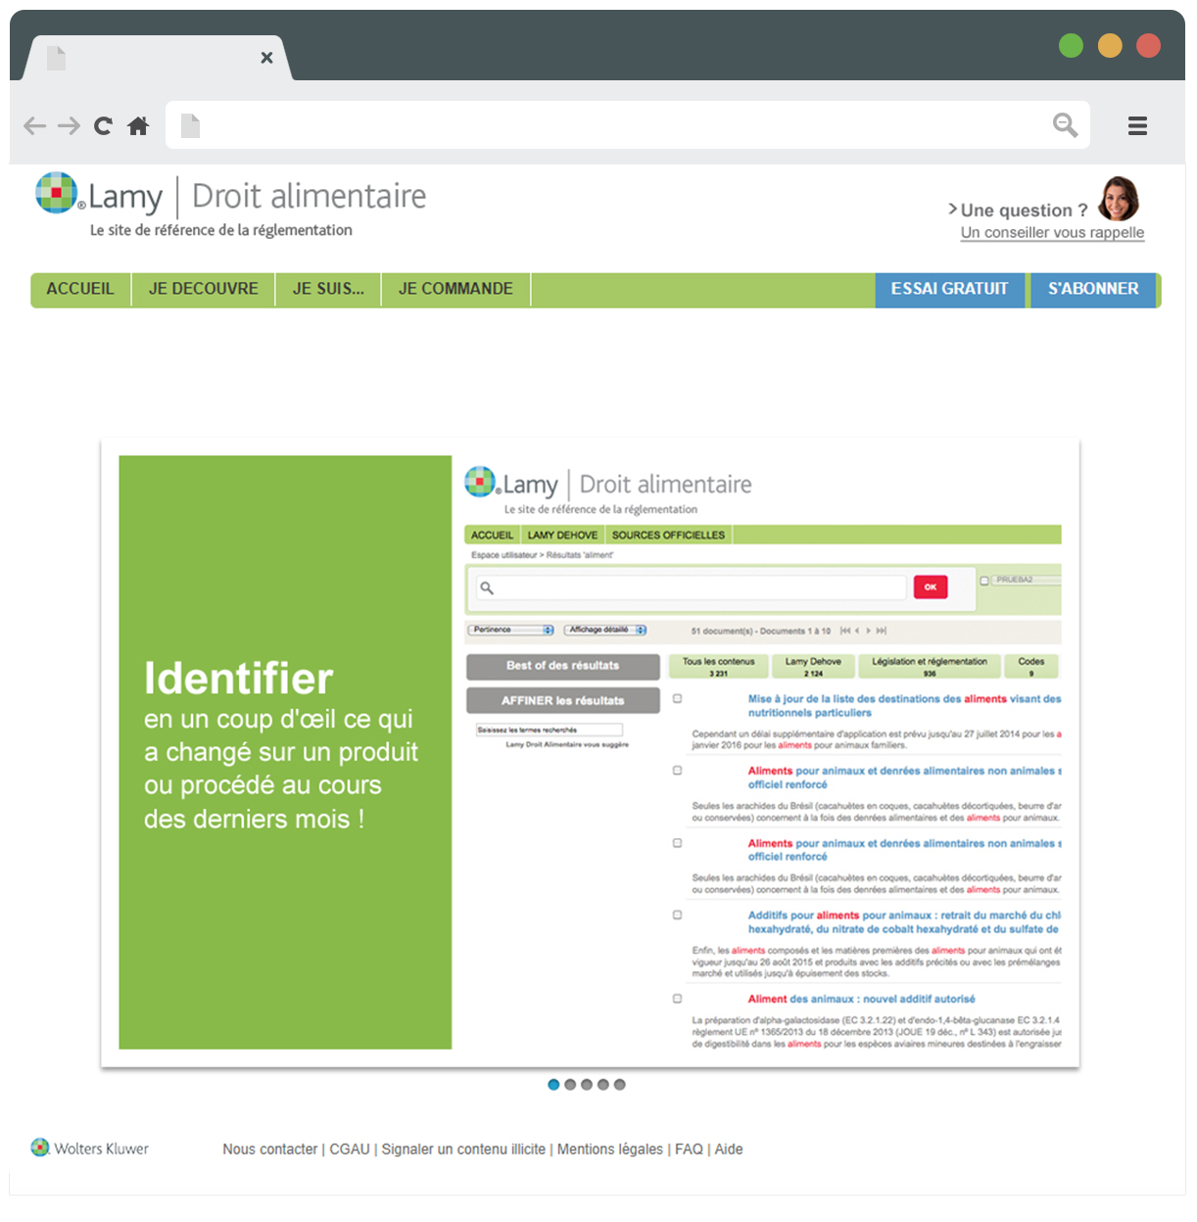The height and width of the screenshot is (1222, 1197).
Task: Open the browser hamburger menu
Action: tap(1137, 125)
